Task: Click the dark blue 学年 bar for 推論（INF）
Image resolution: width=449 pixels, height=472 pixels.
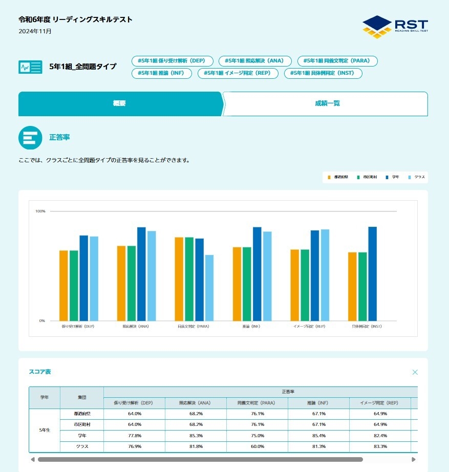Action: pyautogui.click(x=257, y=274)
